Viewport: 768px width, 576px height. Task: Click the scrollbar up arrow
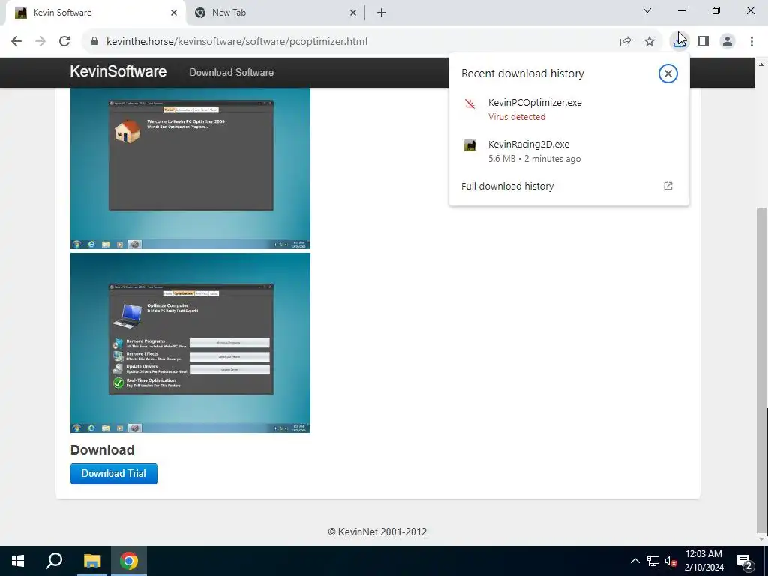(x=762, y=64)
